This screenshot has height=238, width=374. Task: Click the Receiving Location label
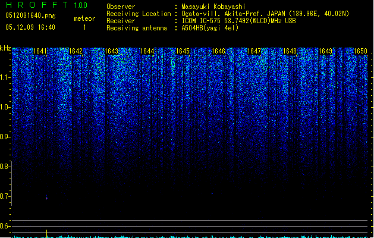[139, 14]
